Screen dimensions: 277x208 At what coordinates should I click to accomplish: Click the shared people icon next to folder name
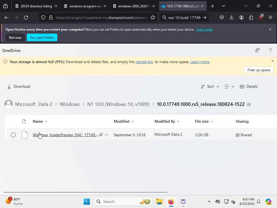249,104
